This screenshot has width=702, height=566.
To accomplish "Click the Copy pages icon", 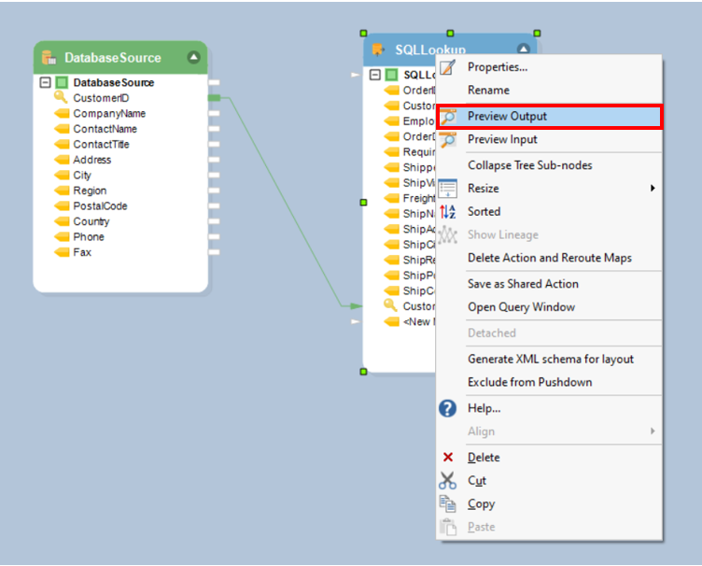I will click(x=448, y=504).
